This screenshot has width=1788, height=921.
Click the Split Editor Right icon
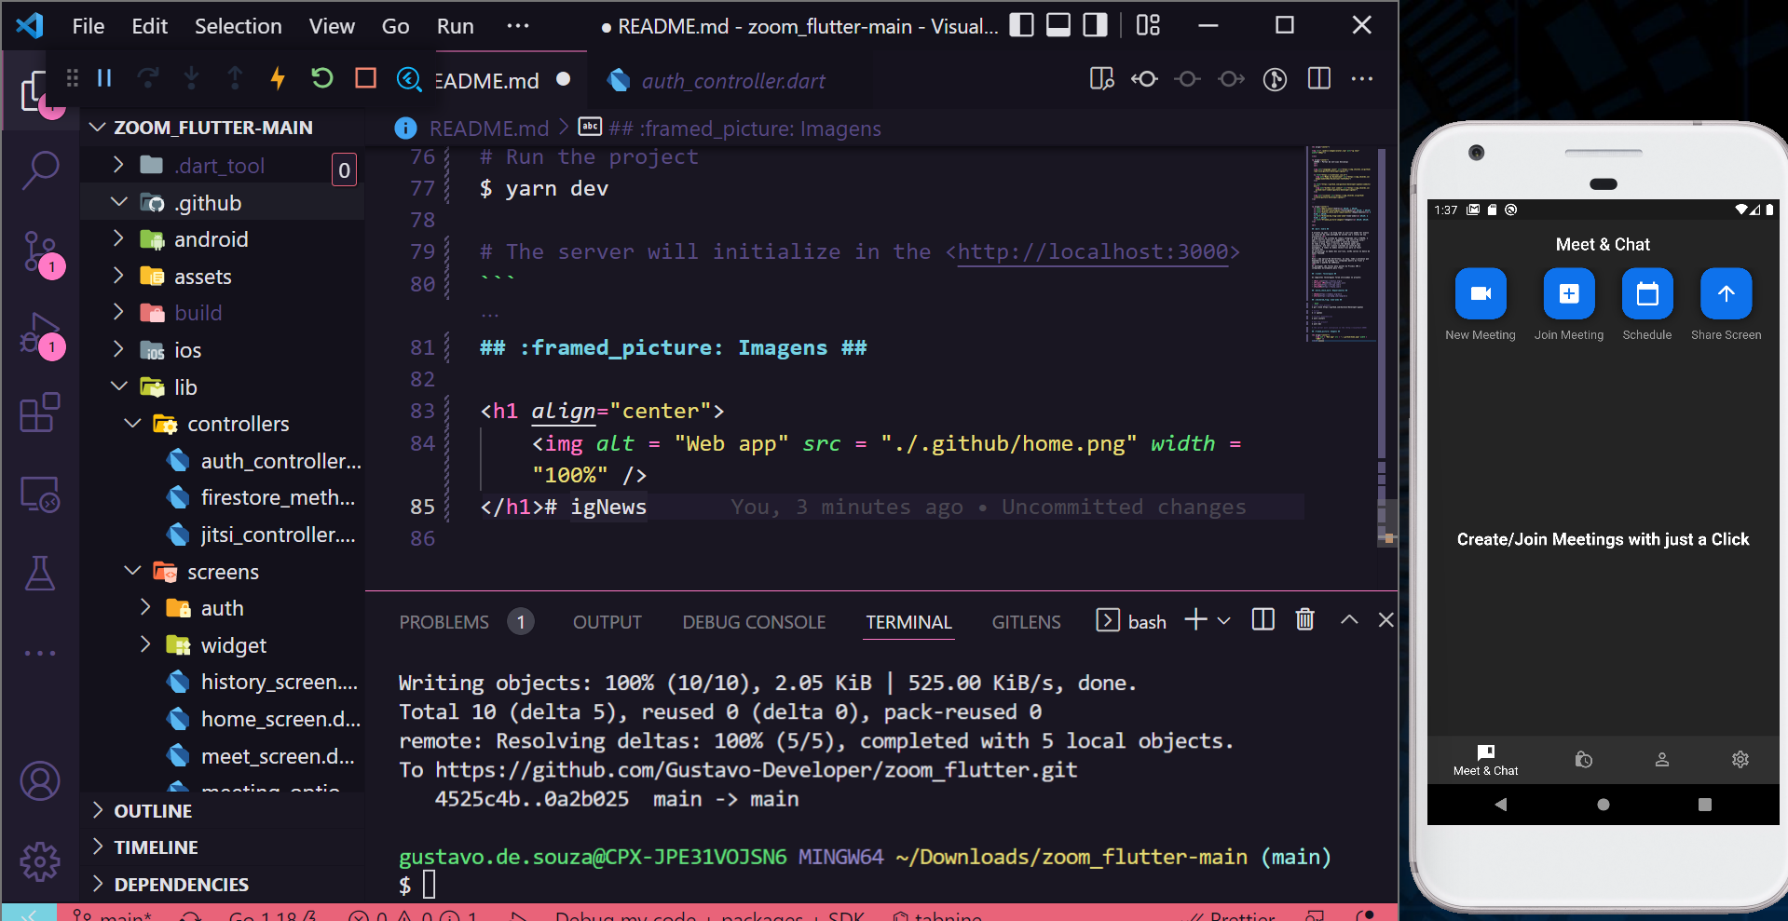coord(1319,79)
